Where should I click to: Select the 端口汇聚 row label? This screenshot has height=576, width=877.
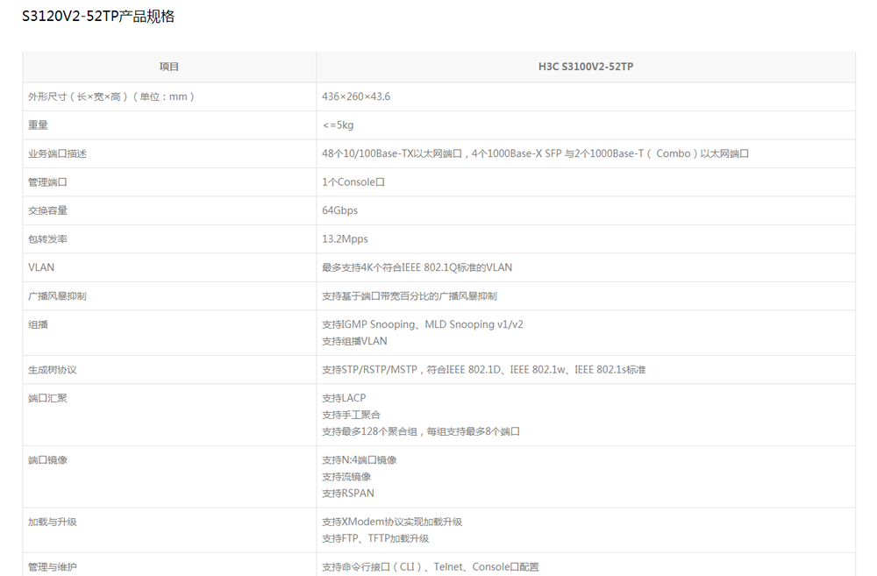click(x=48, y=397)
